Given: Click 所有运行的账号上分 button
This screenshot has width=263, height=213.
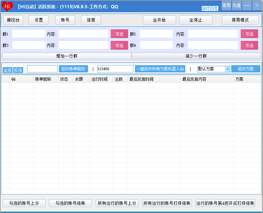Looking at the screenshot, I should tap(117, 203).
